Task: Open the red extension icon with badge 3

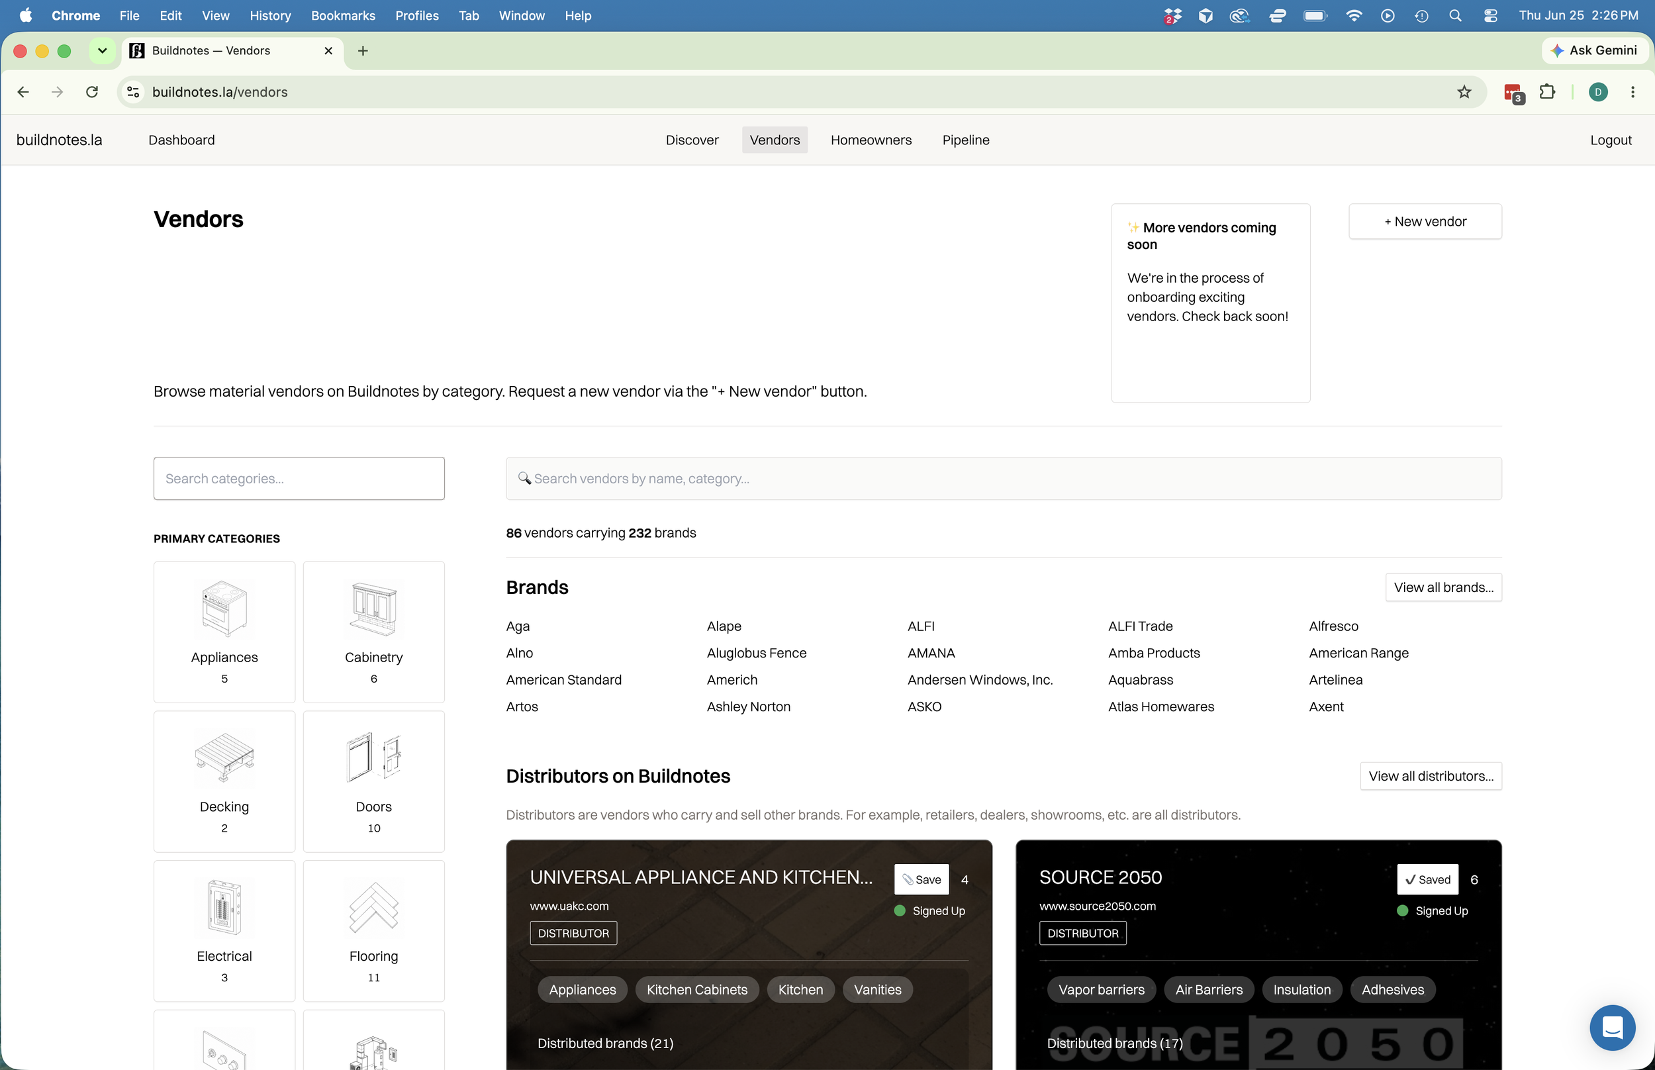Action: point(1513,93)
